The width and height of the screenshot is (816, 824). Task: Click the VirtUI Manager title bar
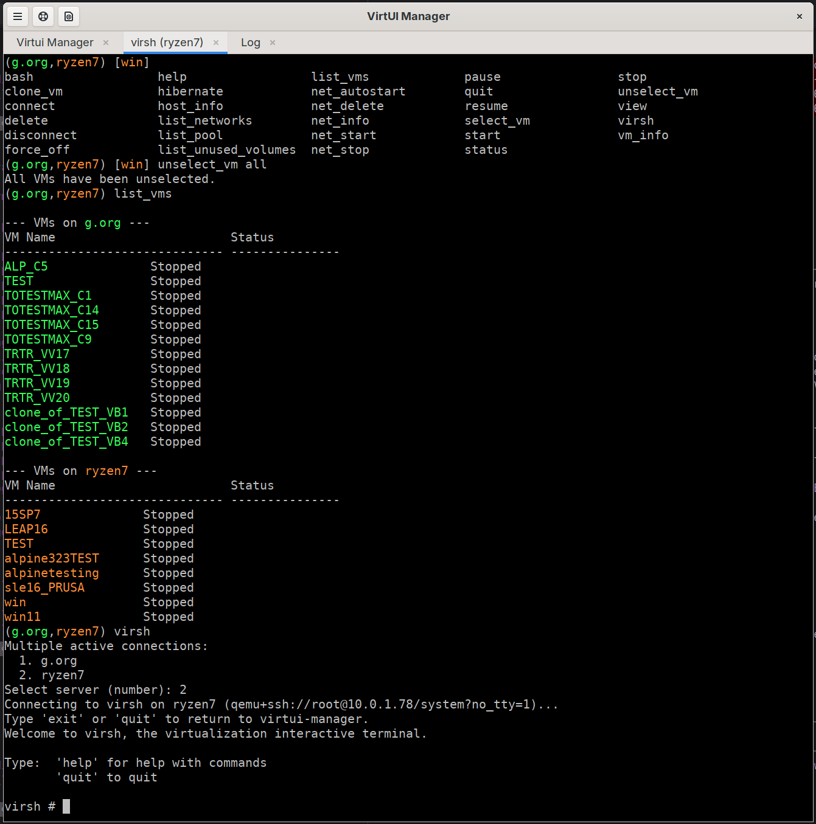(x=408, y=16)
